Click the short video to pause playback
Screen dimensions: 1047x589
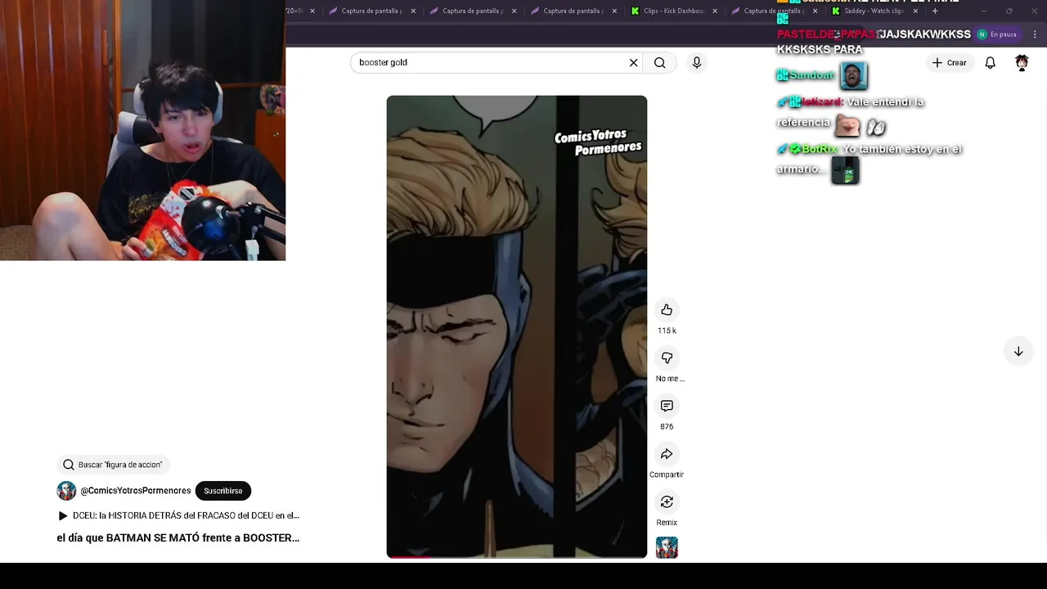516,326
